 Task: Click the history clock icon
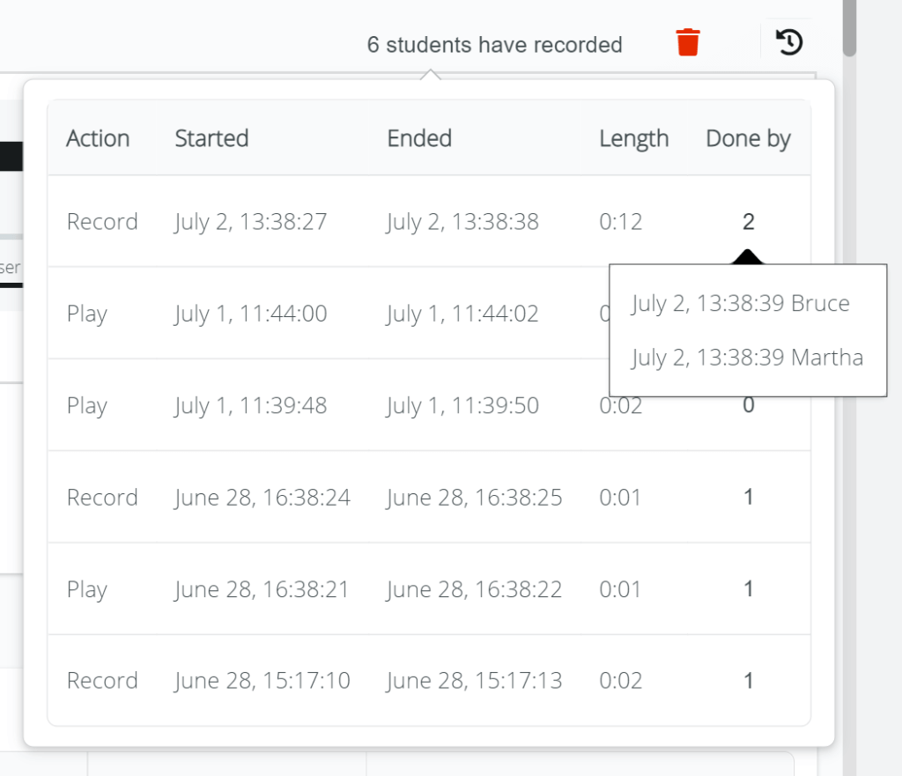tap(789, 42)
